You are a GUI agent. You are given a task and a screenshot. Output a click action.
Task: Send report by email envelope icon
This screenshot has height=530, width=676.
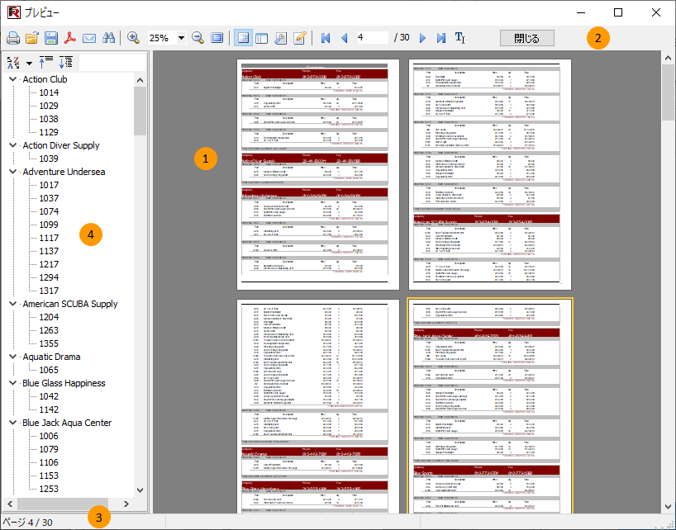click(x=89, y=38)
